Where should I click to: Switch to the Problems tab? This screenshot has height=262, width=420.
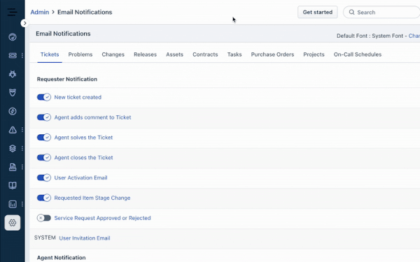click(x=80, y=54)
